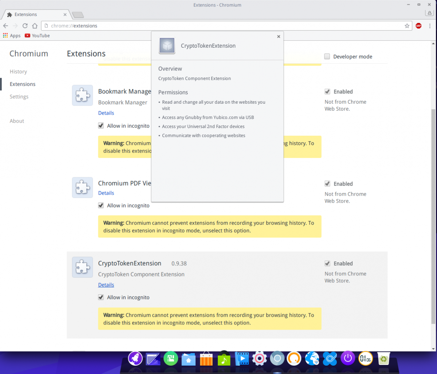Open the blue cross-shaped dock icon
Image resolution: width=437 pixels, height=374 pixels.
330,359
